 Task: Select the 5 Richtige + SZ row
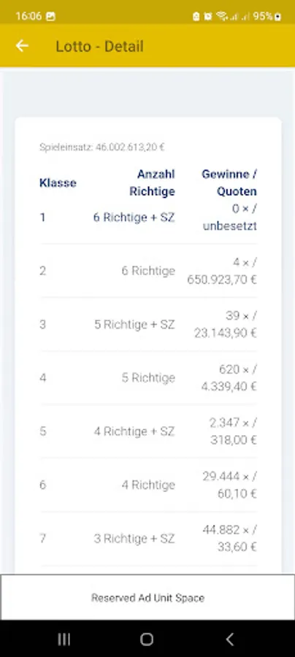(x=148, y=324)
